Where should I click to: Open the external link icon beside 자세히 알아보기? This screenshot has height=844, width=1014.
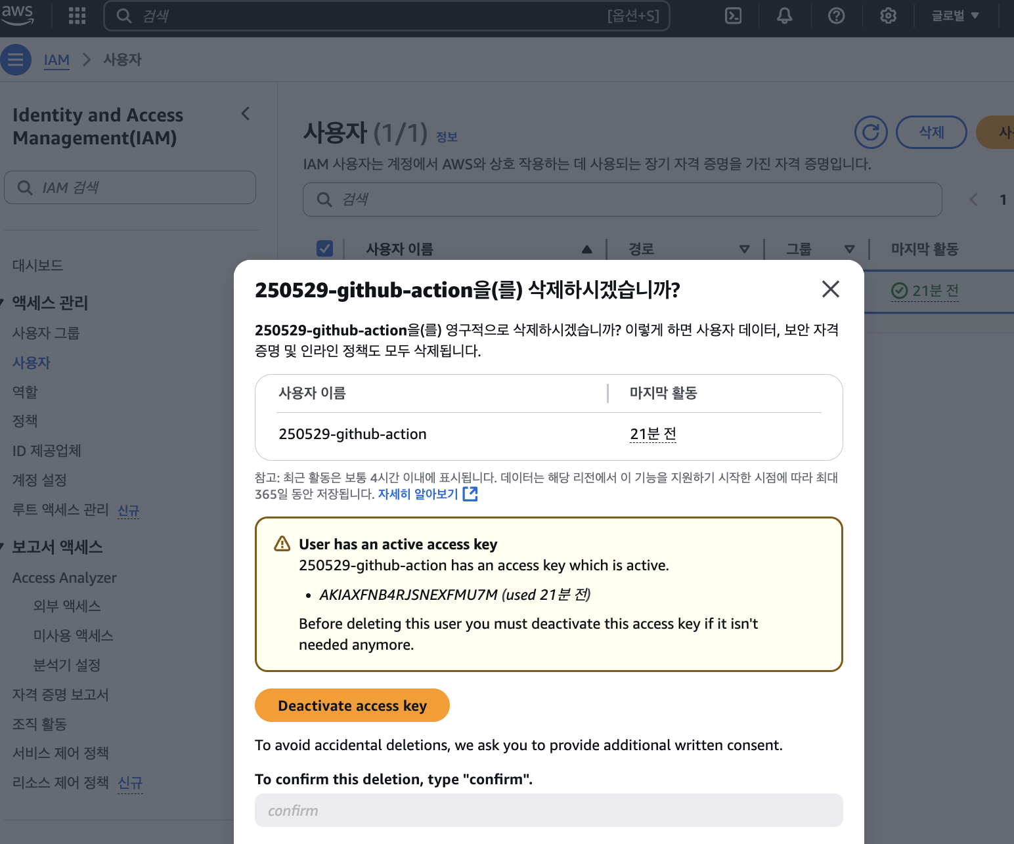click(x=470, y=494)
